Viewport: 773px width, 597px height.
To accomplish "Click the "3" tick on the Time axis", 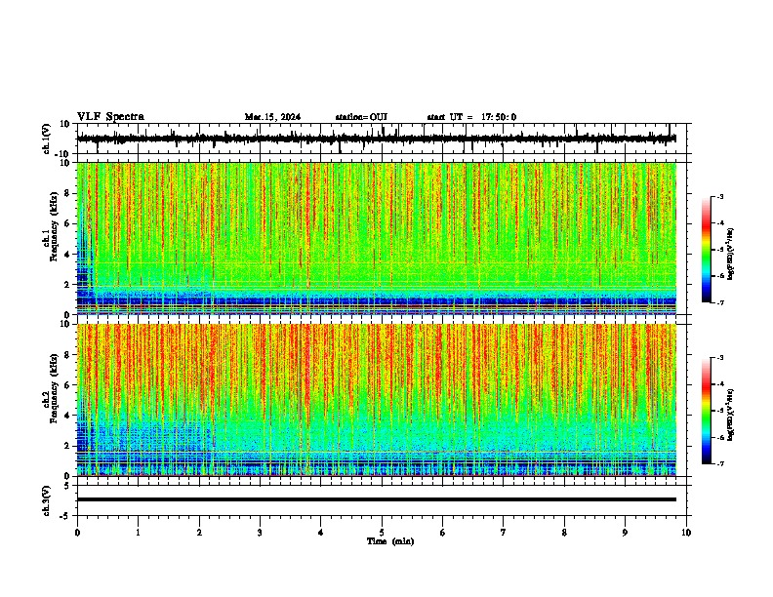I will click(x=260, y=533).
